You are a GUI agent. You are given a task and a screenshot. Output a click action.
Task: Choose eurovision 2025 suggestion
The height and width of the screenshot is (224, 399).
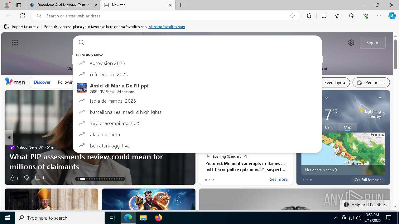pos(197,63)
